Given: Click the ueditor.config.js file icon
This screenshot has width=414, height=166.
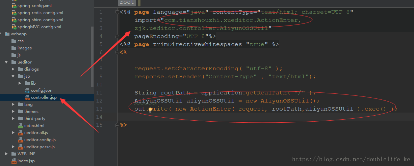Looking at the screenshot, I should [21, 140].
